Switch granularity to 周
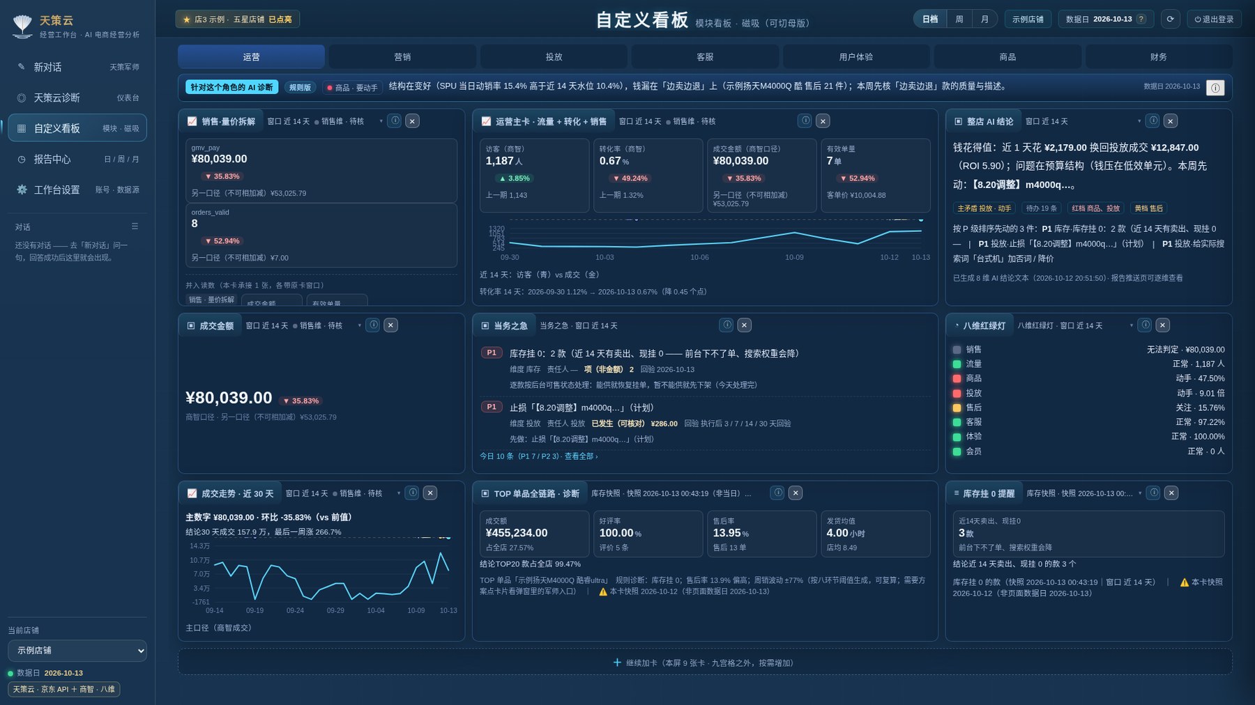 tap(959, 19)
